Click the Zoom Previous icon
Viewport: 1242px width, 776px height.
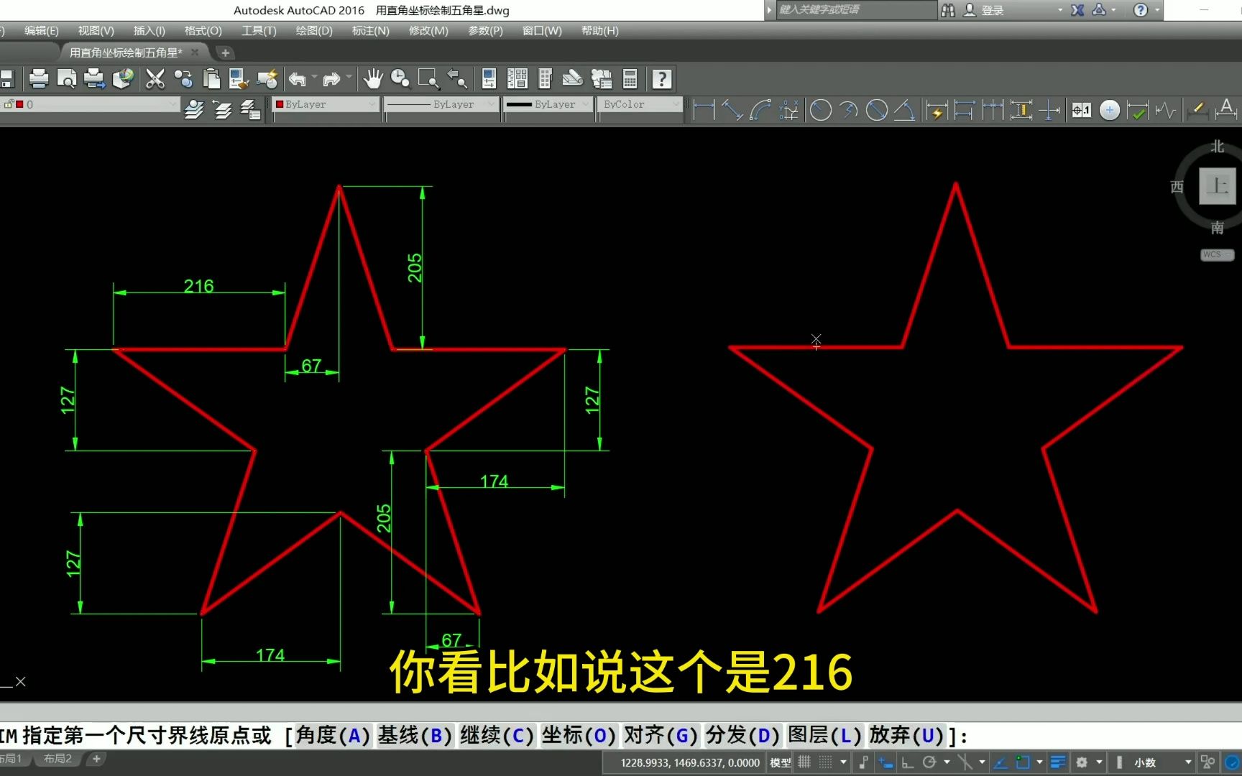456,78
